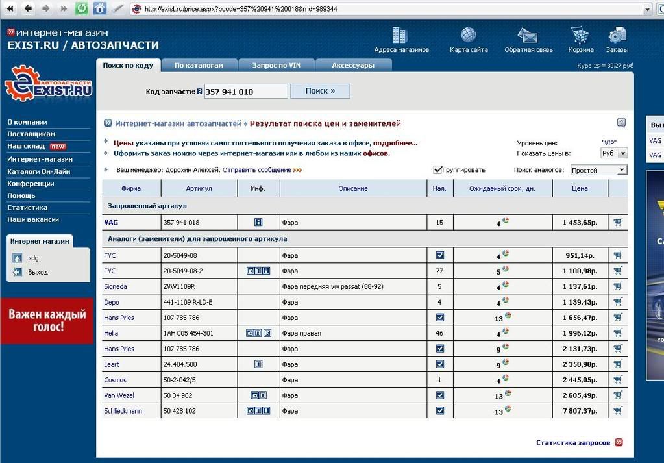Open Конференции in sidebar menu
Screen dimensions: 664x463
click(x=31, y=183)
